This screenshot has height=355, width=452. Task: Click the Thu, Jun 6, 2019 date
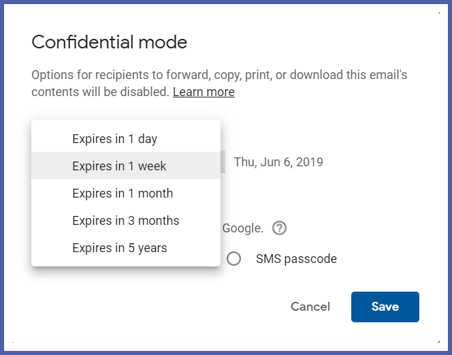(278, 162)
